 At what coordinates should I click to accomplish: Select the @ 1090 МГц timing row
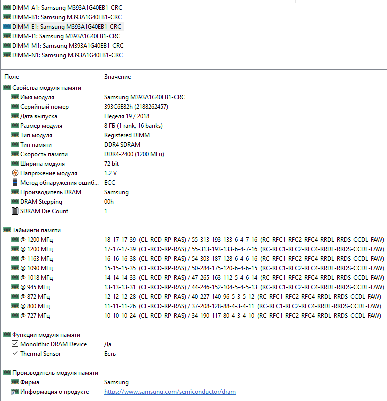[198, 268]
